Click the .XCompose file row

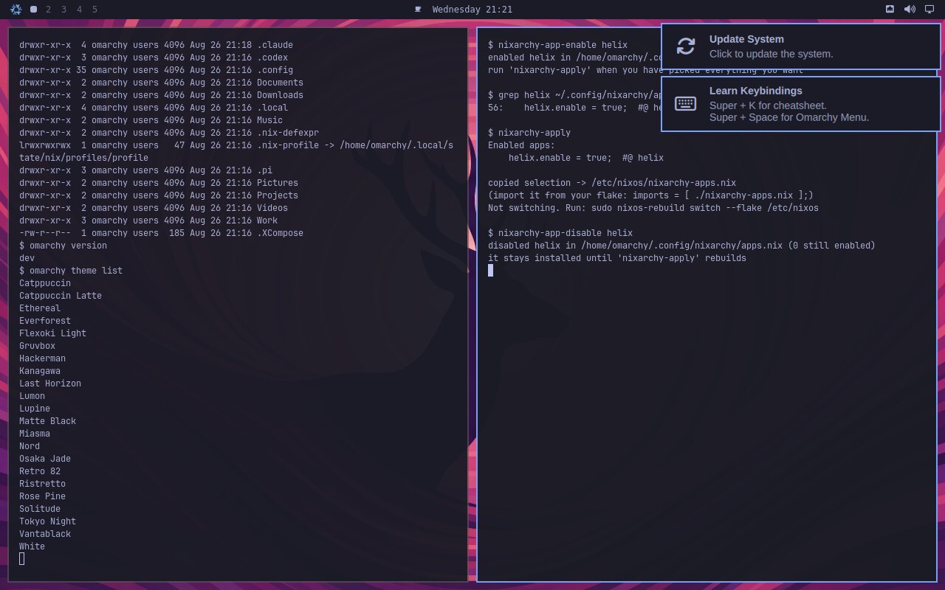pos(161,233)
